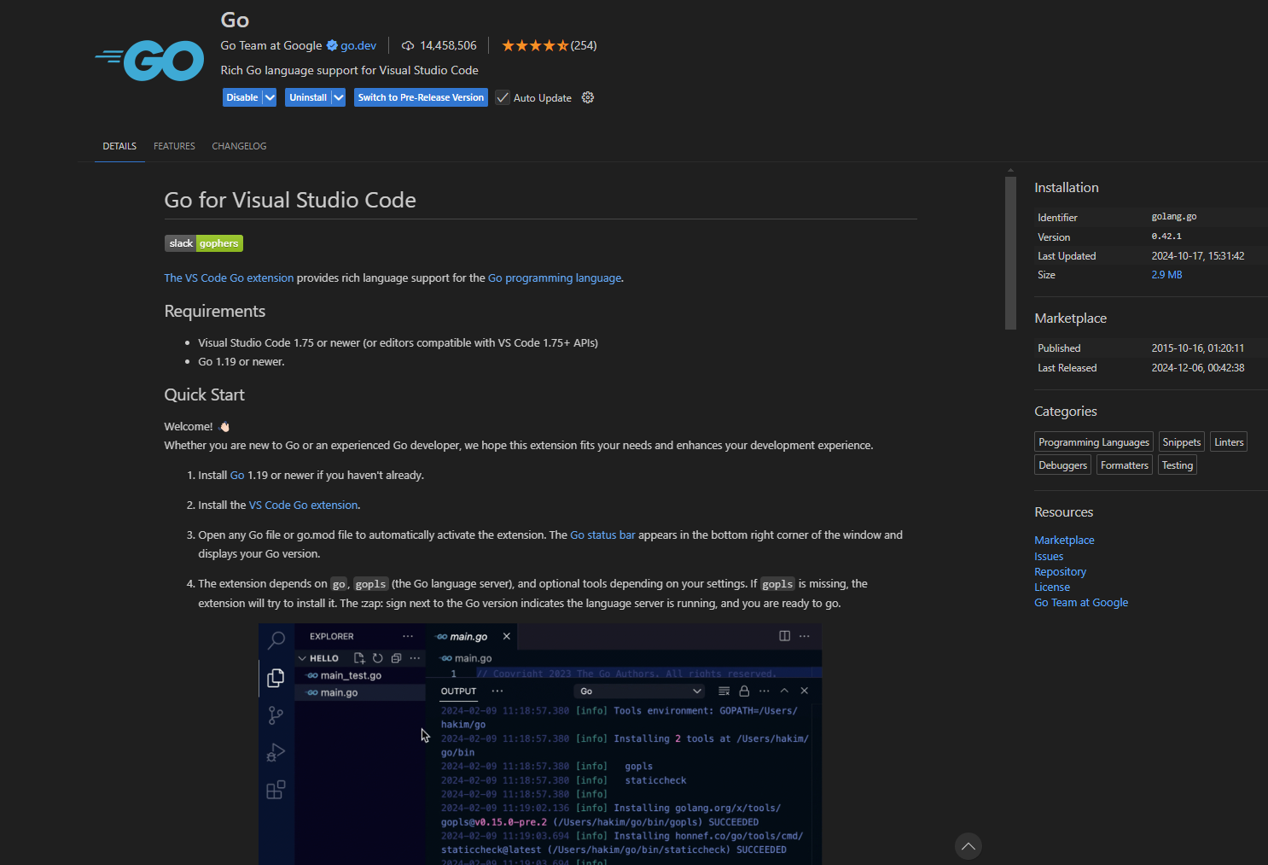
Task: Click the 'Quick Start' heading
Action: [x=205, y=395]
